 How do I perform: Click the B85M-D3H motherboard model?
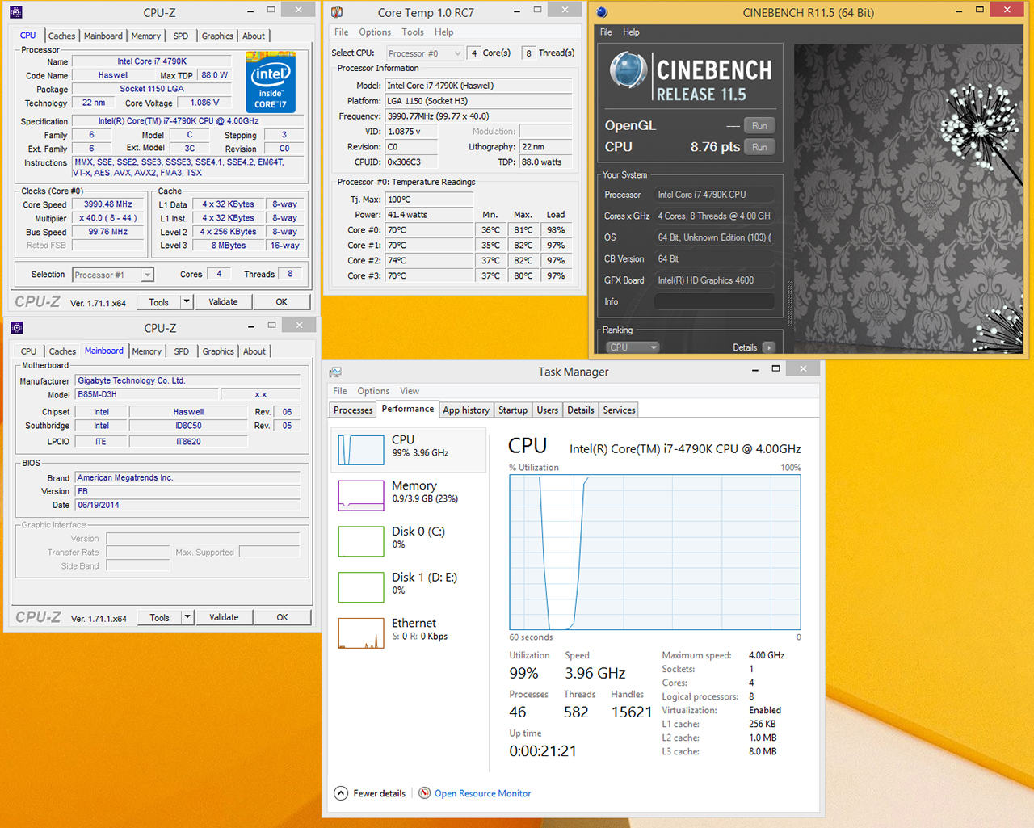click(x=146, y=394)
